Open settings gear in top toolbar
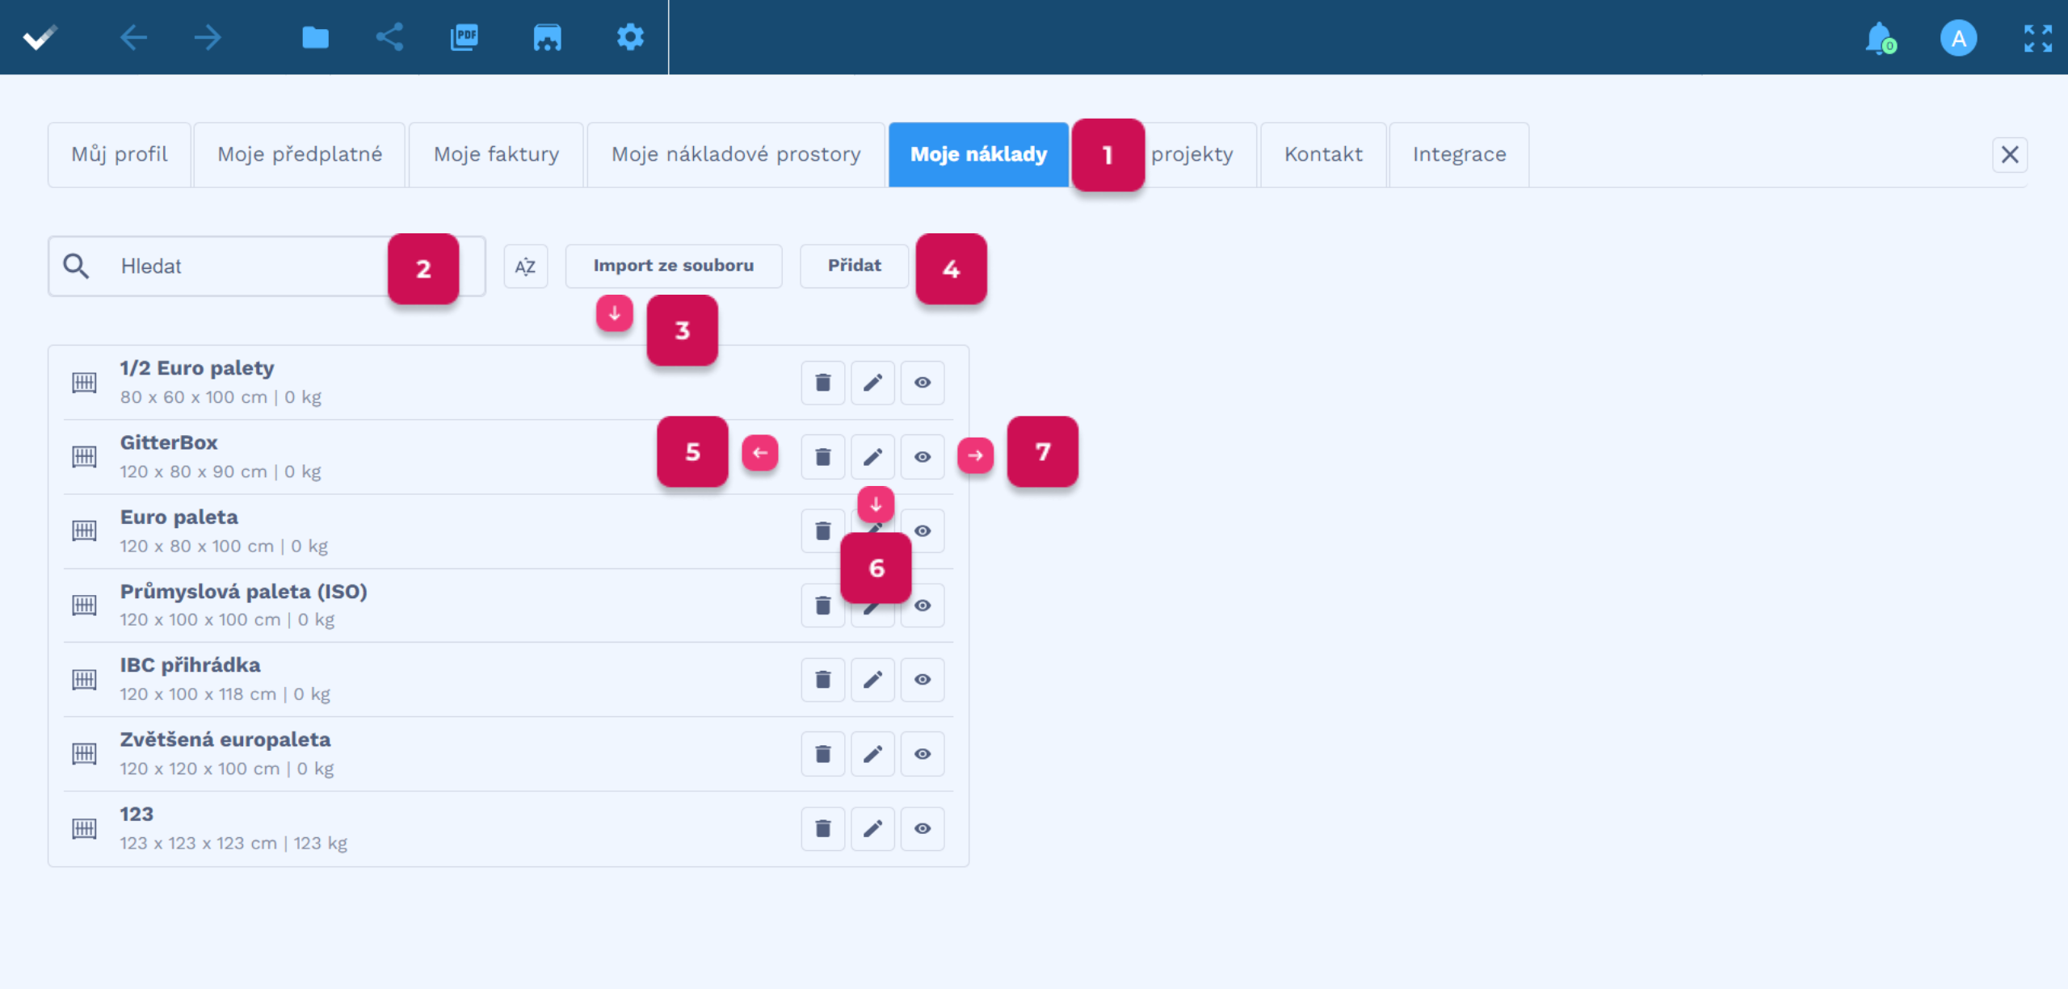This screenshot has width=2068, height=989. tap(630, 37)
